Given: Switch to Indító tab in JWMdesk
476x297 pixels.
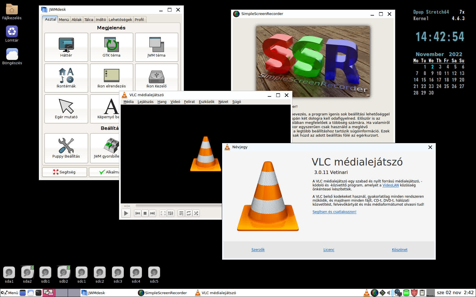Looking at the screenshot, I should 101,20.
